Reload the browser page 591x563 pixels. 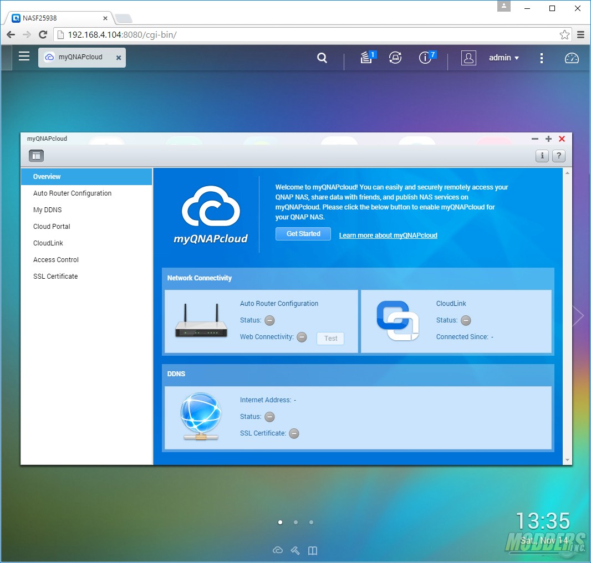(x=43, y=35)
